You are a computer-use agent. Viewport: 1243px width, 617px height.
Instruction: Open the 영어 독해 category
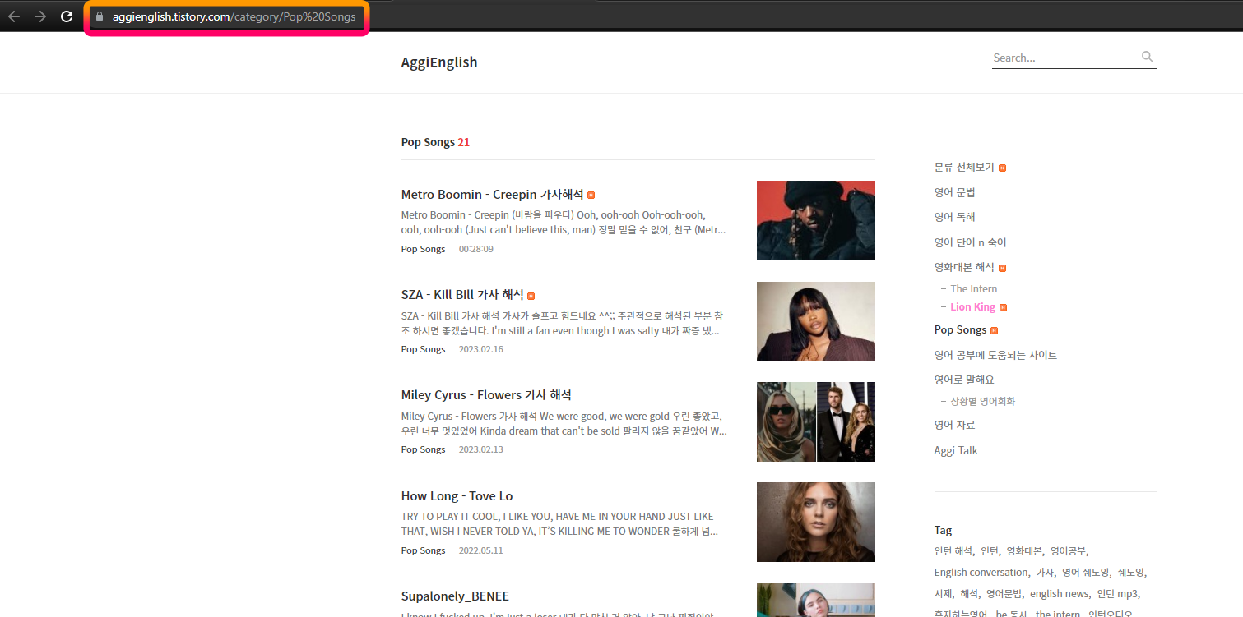(954, 217)
